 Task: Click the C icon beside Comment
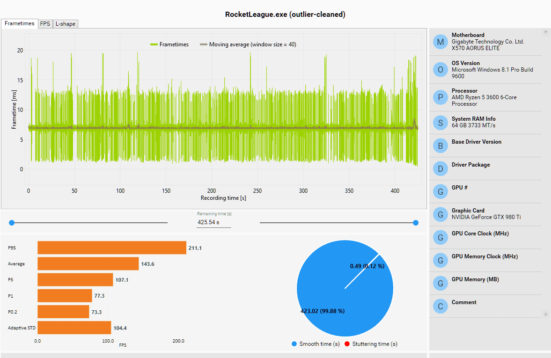click(x=441, y=306)
